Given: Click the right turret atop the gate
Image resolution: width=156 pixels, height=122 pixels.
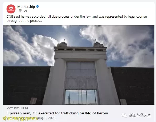Looking at the screenshot, I should click(98, 43).
